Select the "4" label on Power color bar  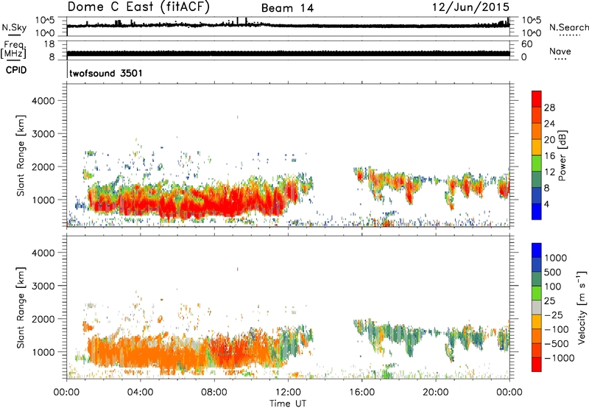[x=546, y=205]
